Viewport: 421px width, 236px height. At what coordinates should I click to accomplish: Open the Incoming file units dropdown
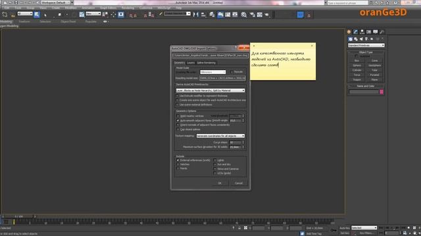(x=212, y=72)
